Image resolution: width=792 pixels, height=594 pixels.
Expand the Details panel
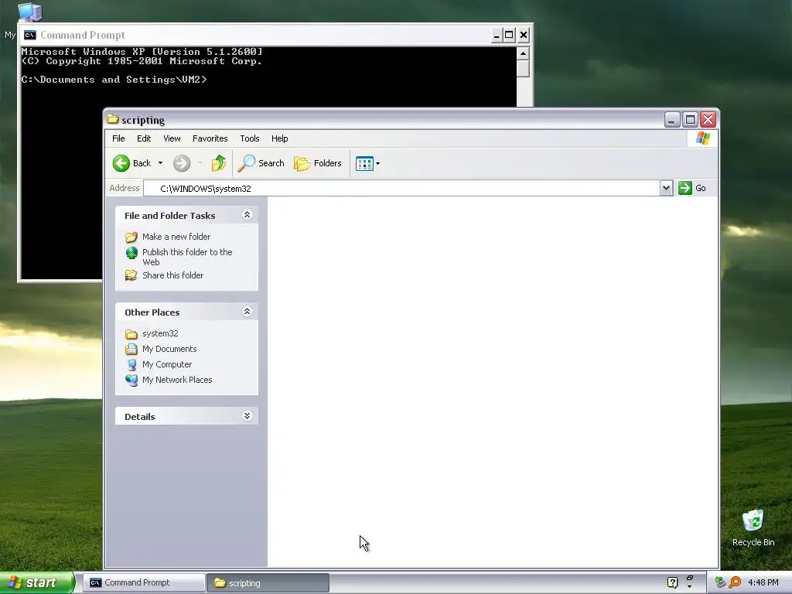[x=247, y=415]
